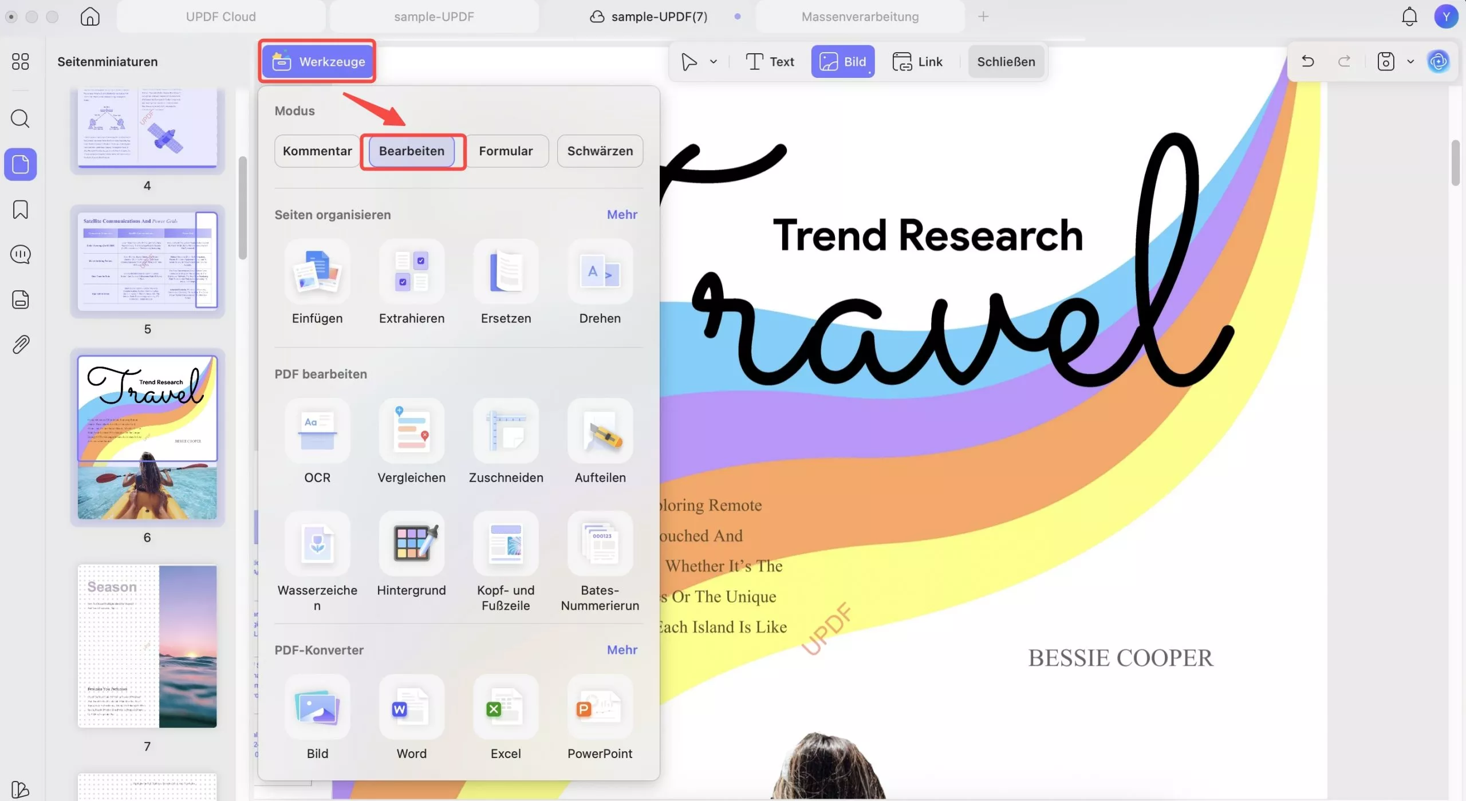This screenshot has height=801, width=1466.
Task: Switch to the UPDF Cloud tab
Action: coord(220,17)
